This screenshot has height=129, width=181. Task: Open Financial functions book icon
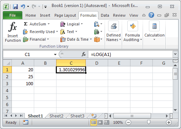pyautogui.click(x=25, y=39)
